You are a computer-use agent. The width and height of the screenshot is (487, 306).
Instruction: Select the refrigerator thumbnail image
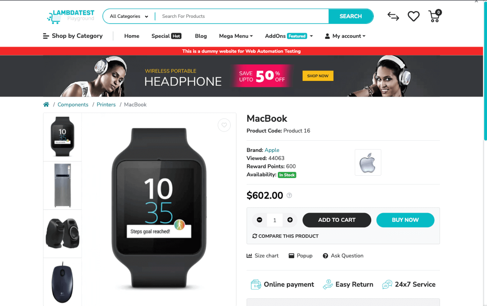coord(62,186)
